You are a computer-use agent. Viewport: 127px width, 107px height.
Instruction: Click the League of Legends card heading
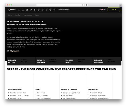click(69, 90)
